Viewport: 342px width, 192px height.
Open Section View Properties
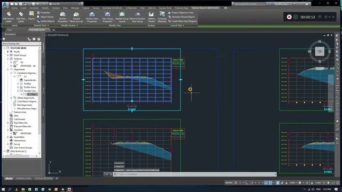92,17
